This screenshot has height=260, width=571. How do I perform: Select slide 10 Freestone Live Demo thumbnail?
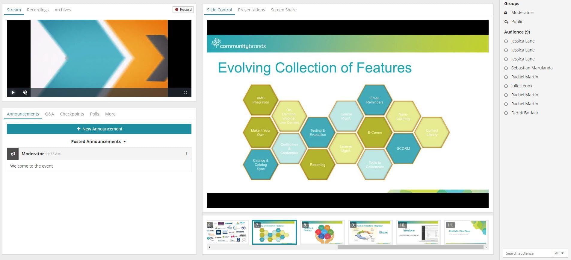point(418,232)
